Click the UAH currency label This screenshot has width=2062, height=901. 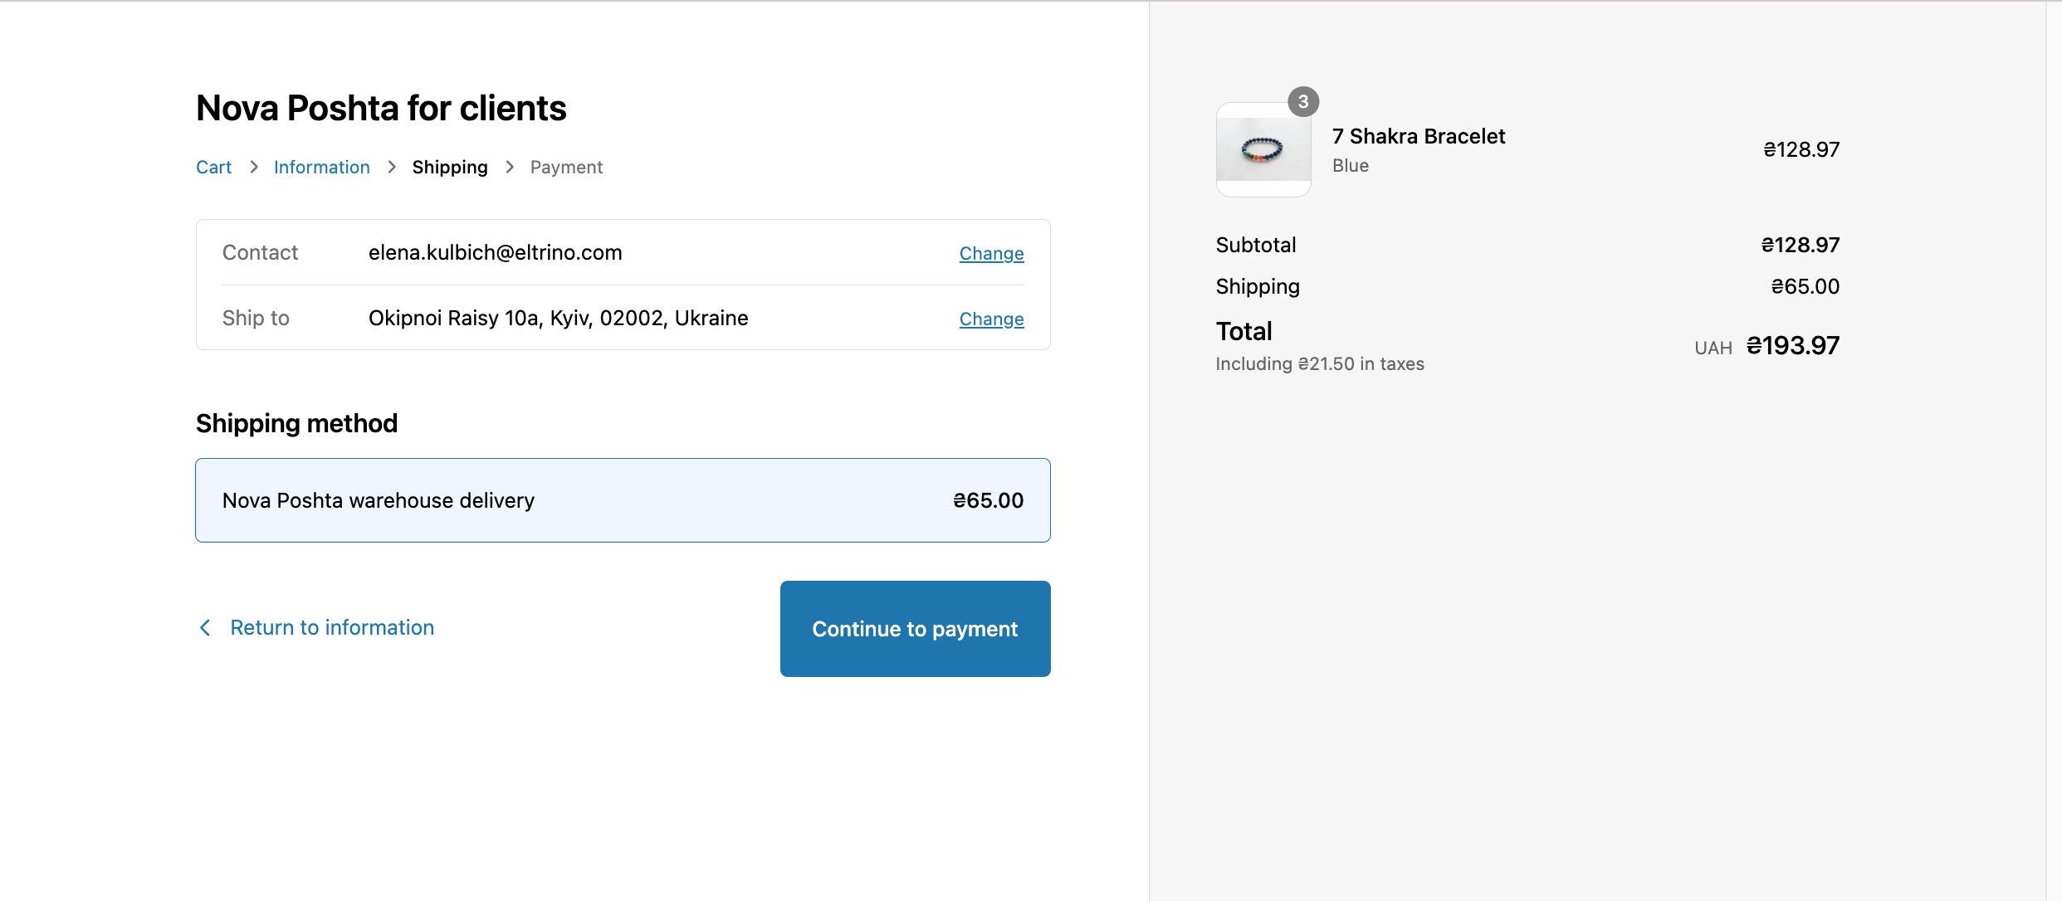(x=1713, y=348)
